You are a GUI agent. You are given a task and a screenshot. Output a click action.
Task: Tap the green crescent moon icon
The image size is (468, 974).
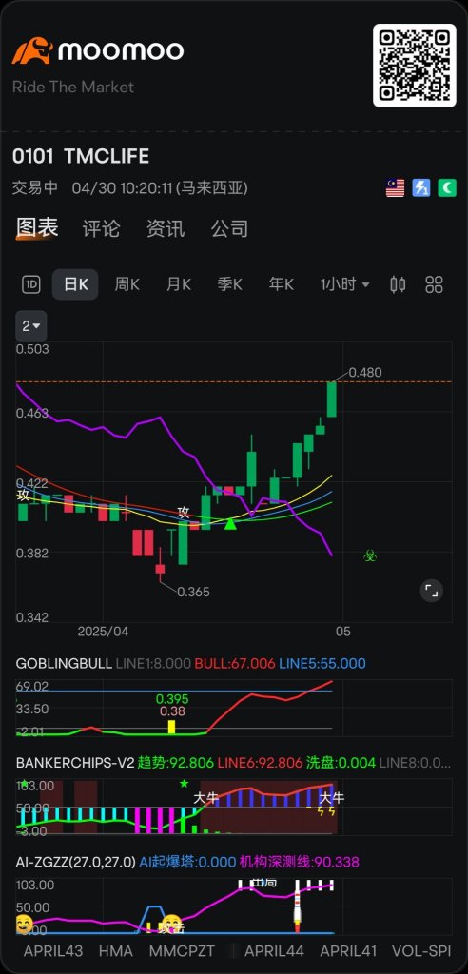(x=447, y=187)
